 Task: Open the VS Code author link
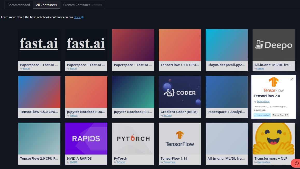click(168, 115)
